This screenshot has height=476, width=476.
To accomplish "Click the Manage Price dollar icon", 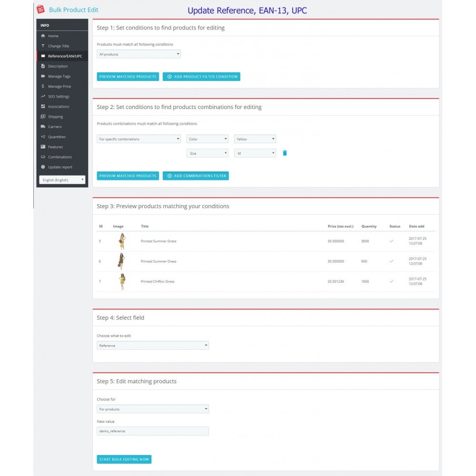I will 43,87.
